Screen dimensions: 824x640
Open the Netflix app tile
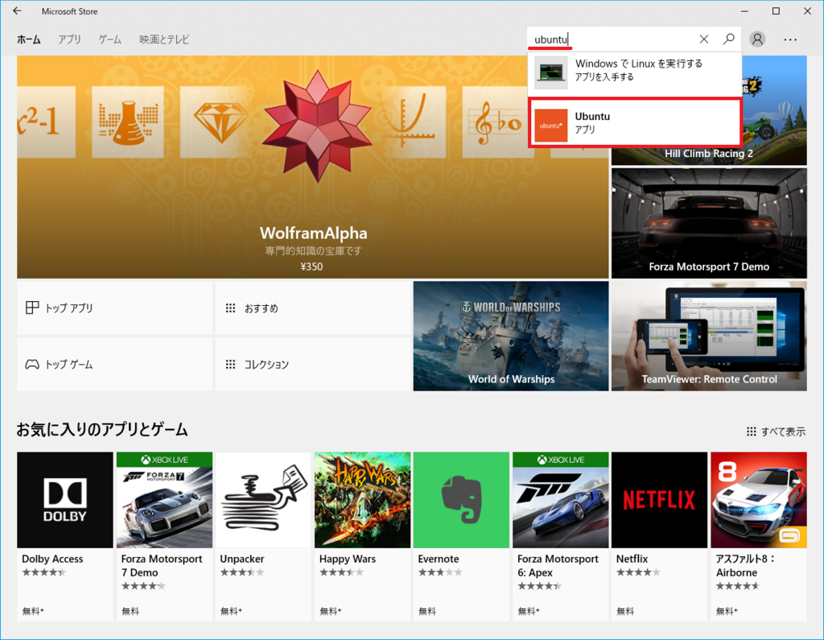pos(659,536)
